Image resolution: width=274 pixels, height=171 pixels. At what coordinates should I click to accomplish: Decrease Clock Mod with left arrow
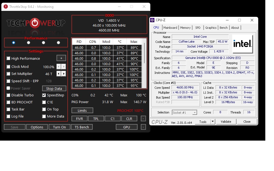pyautogui.click(x=58, y=66)
